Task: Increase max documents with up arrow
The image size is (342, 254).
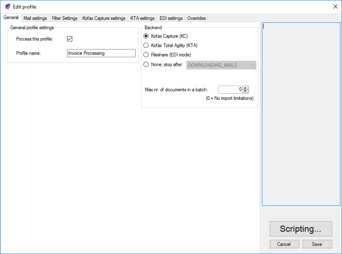Action: tap(245, 88)
